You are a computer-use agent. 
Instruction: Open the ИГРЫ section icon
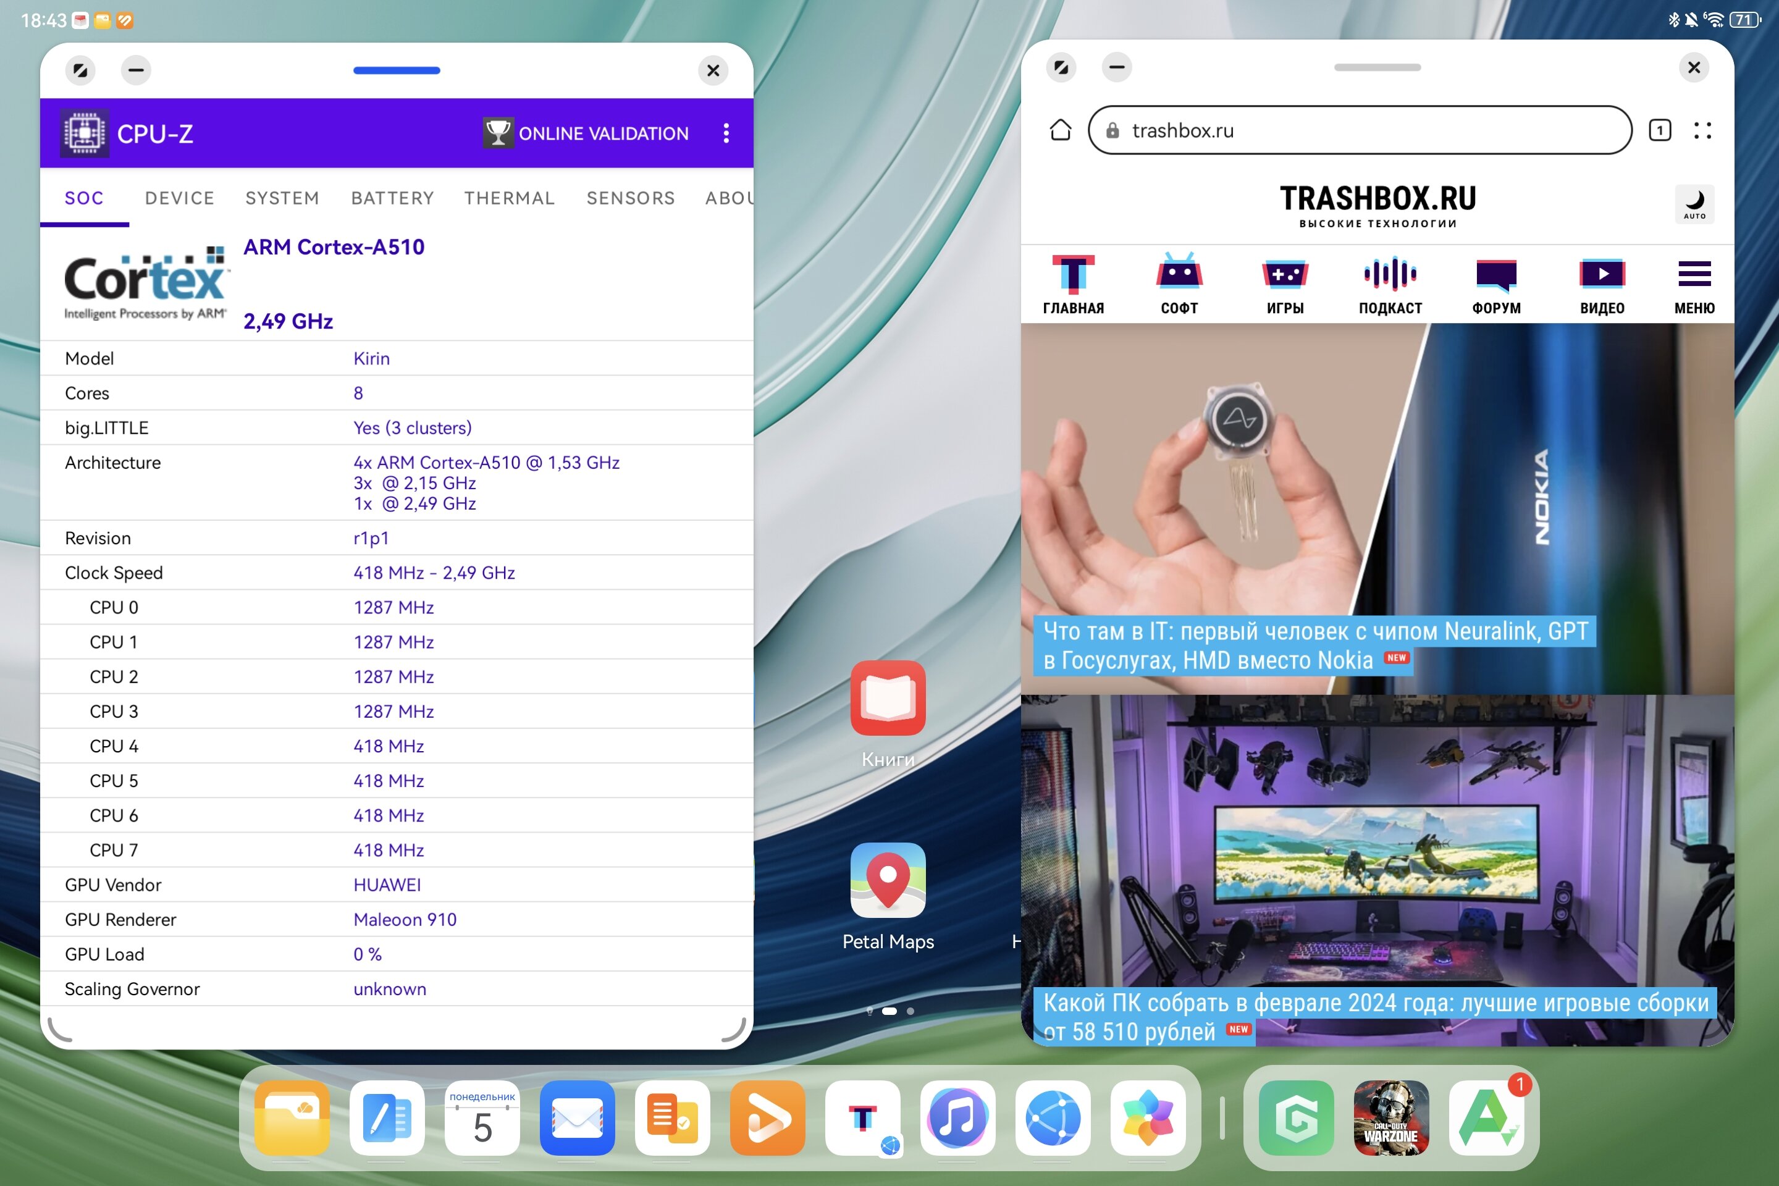click(x=1285, y=285)
